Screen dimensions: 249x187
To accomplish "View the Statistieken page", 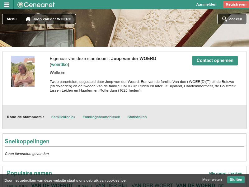I will pos(137,117).
